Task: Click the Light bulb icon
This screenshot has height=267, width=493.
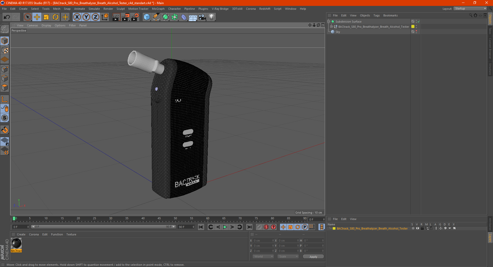Action: pyautogui.click(x=212, y=17)
